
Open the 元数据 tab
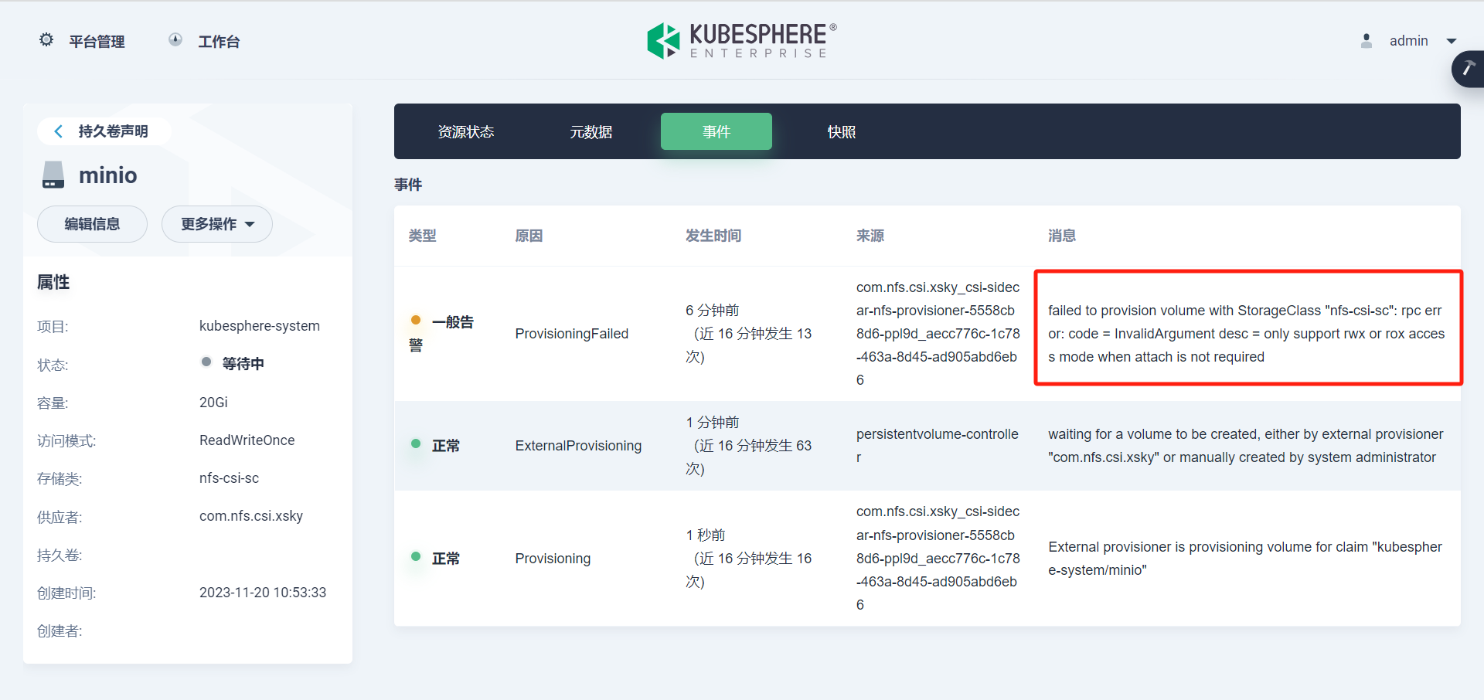(x=591, y=131)
